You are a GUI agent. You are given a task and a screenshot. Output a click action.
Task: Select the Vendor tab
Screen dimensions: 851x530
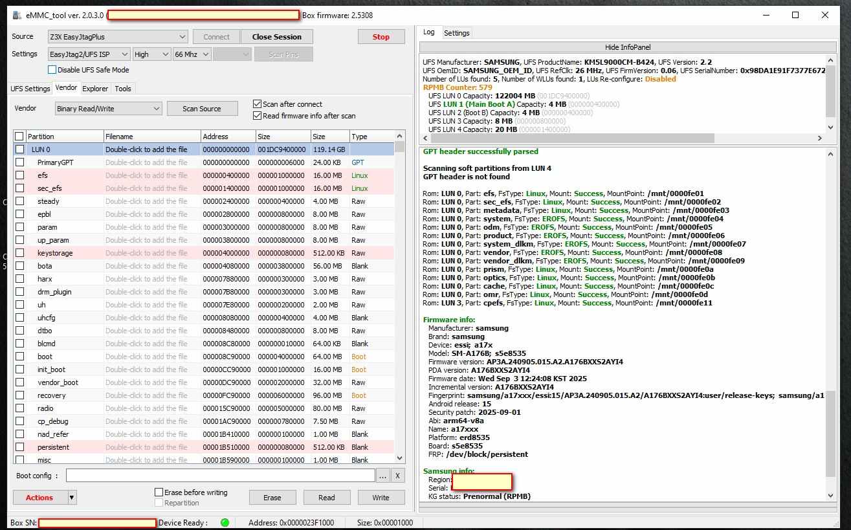coord(66,88)
